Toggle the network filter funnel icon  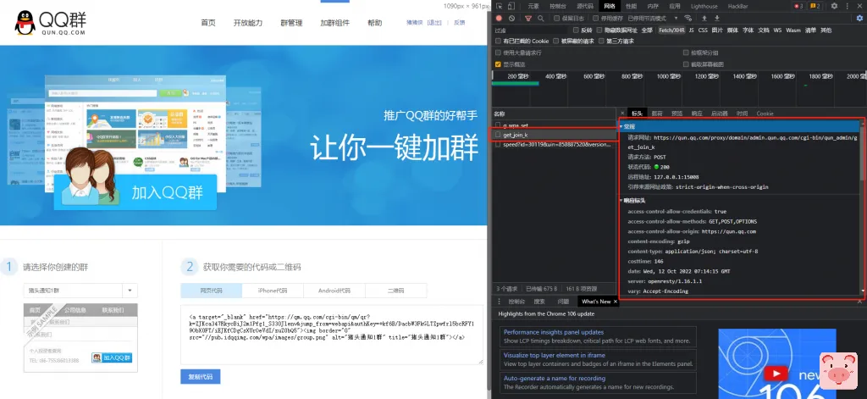point(527,18)
